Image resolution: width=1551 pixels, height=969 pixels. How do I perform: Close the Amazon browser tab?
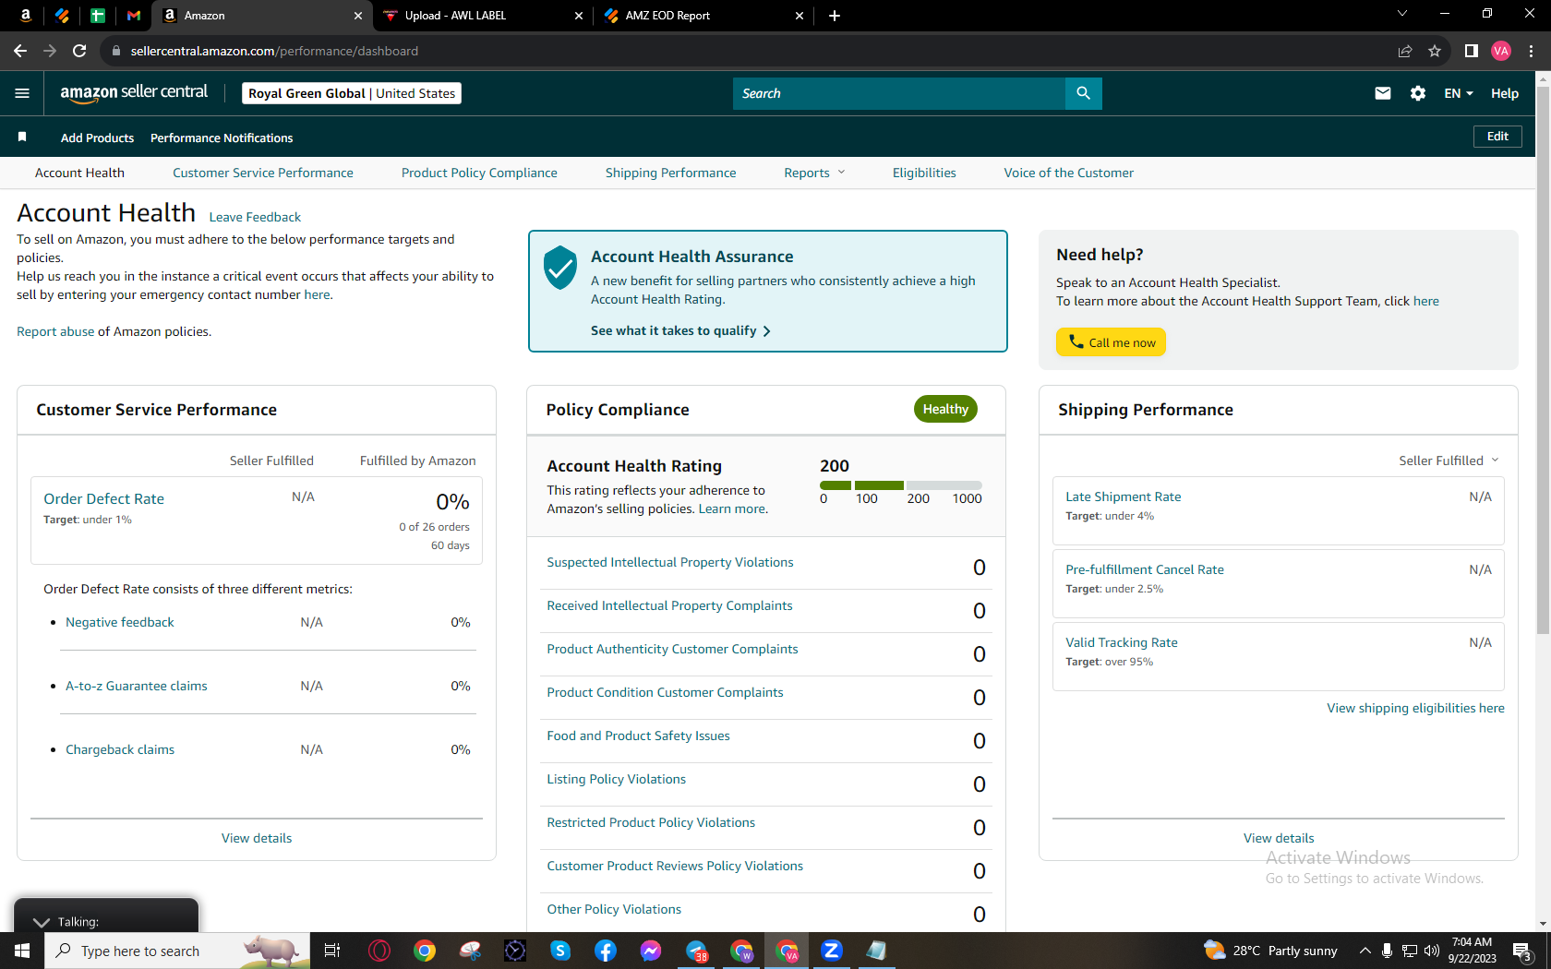(x=358, y=16)
